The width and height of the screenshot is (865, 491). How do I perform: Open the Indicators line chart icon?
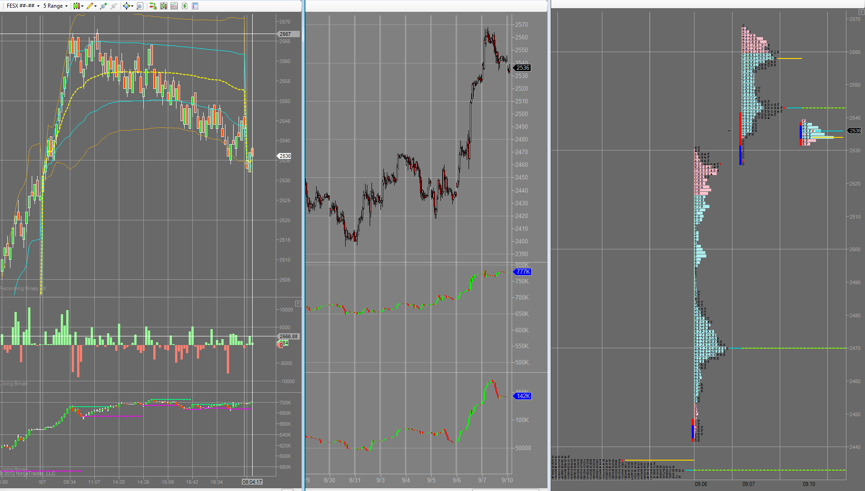(x=174, y=6)
